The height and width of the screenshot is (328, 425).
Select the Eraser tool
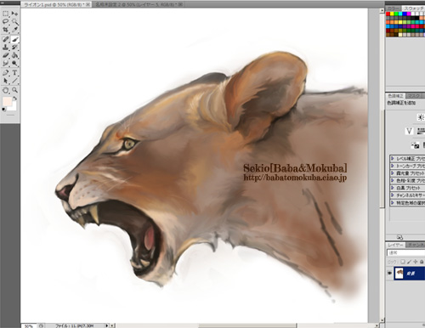click(6, 55)
